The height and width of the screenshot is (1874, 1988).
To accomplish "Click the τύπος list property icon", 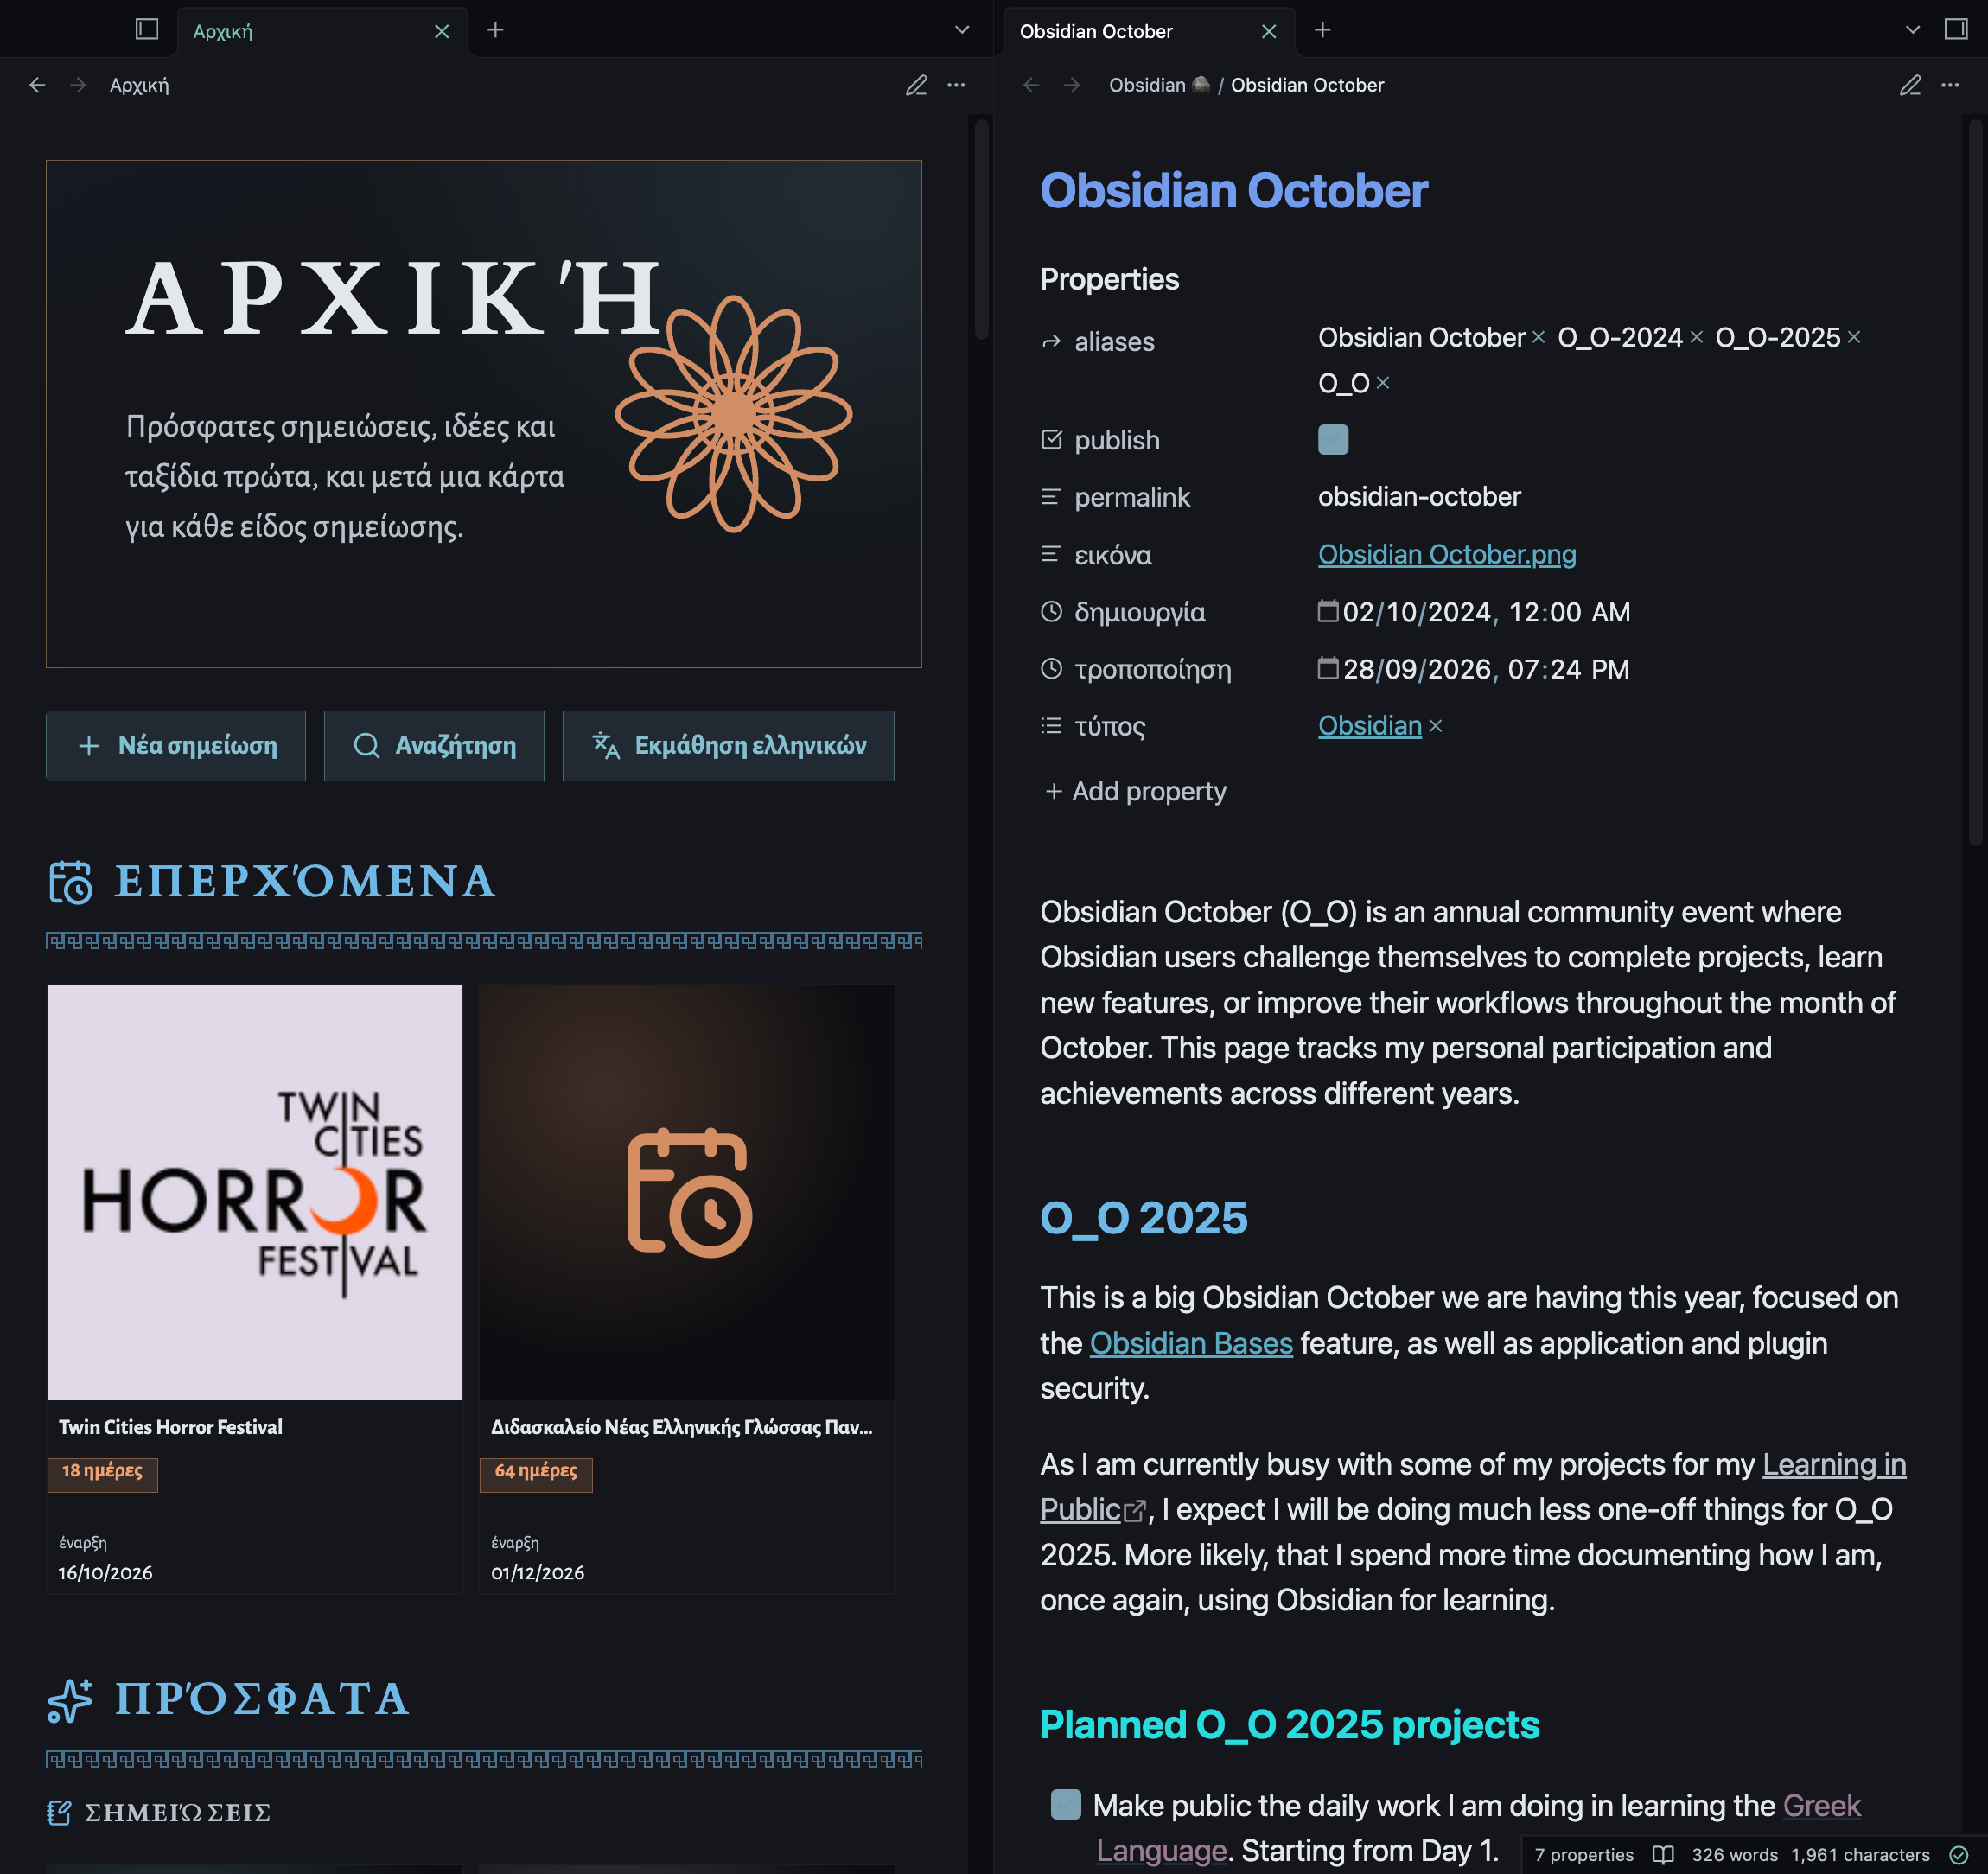I will 1051,726.
